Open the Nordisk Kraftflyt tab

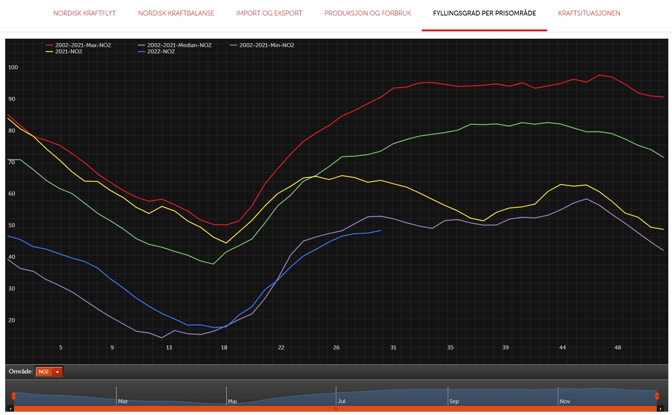[84, 13]
